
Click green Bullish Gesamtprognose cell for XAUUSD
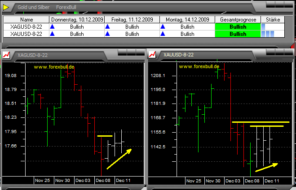point(238,34)
